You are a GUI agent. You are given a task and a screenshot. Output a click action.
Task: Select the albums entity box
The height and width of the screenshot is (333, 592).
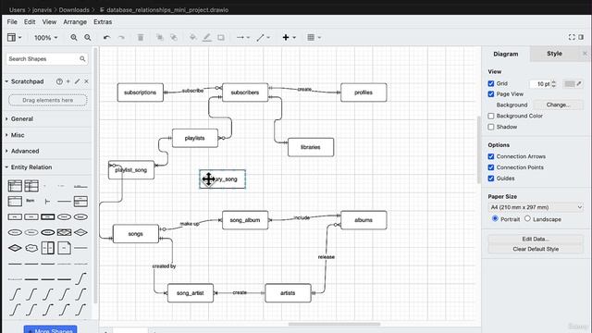(x=364, y=220)
